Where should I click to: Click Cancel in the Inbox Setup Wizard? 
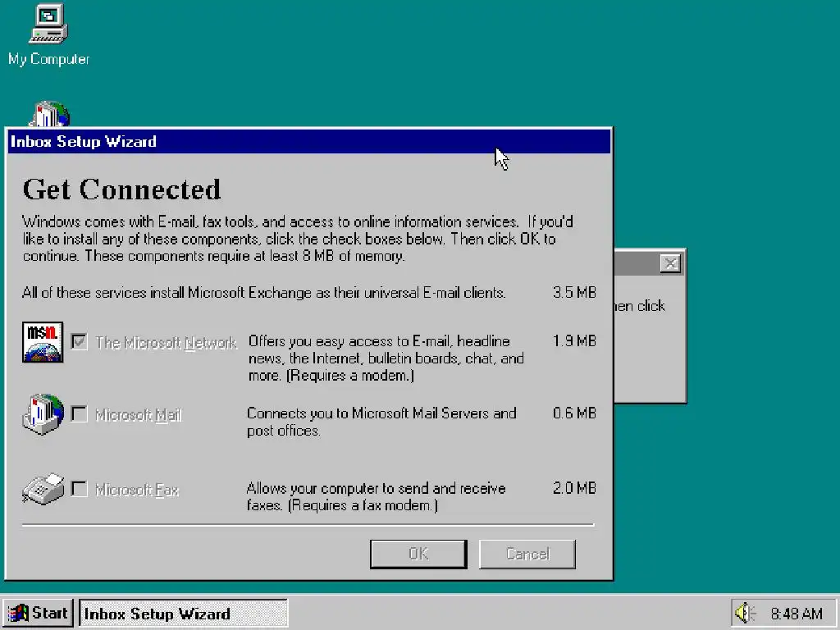(527, 554)
